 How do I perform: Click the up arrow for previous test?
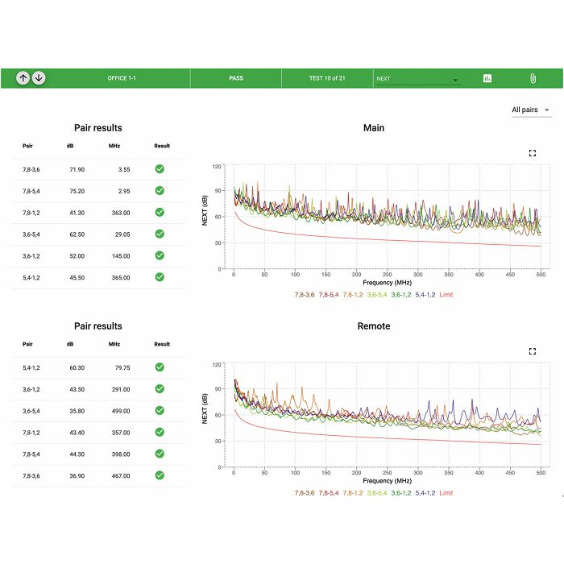pos(23,78)
